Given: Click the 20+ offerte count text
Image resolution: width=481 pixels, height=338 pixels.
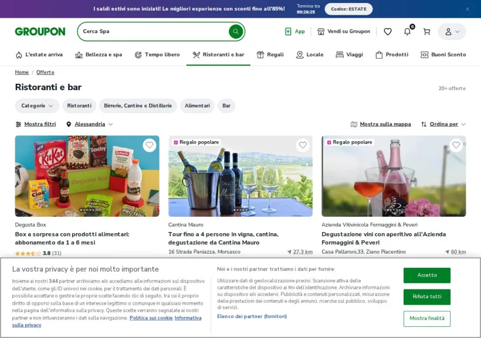Looking at the screenshot, I should pos(452,88).
